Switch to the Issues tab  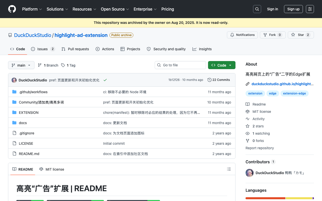43,49
